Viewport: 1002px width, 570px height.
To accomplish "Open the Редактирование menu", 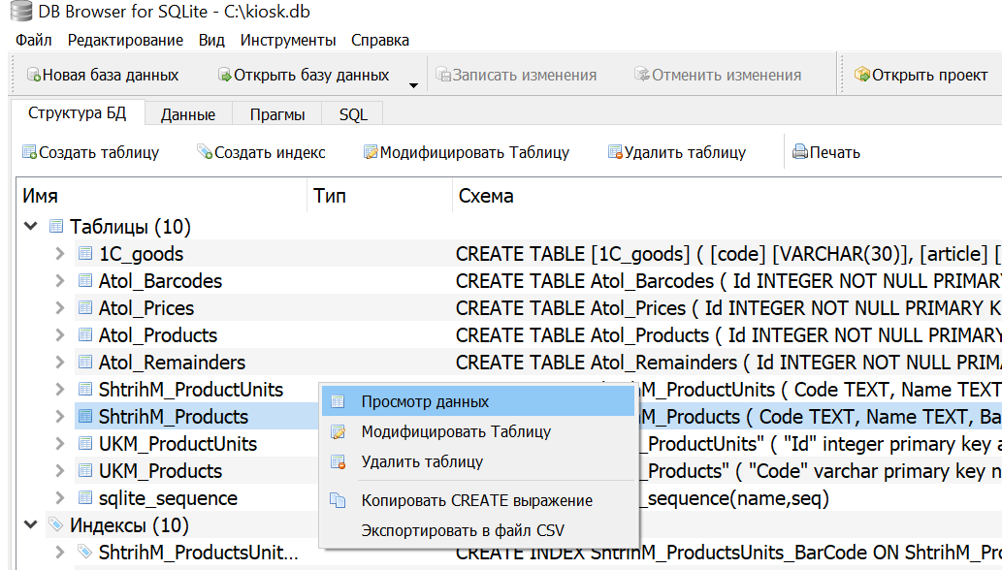I will pyautogui.click(x=125, y=40).
